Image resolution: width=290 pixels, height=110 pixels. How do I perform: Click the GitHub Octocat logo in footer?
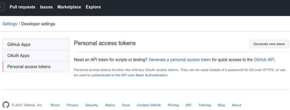pyautogui.click(x=6, y=105)
